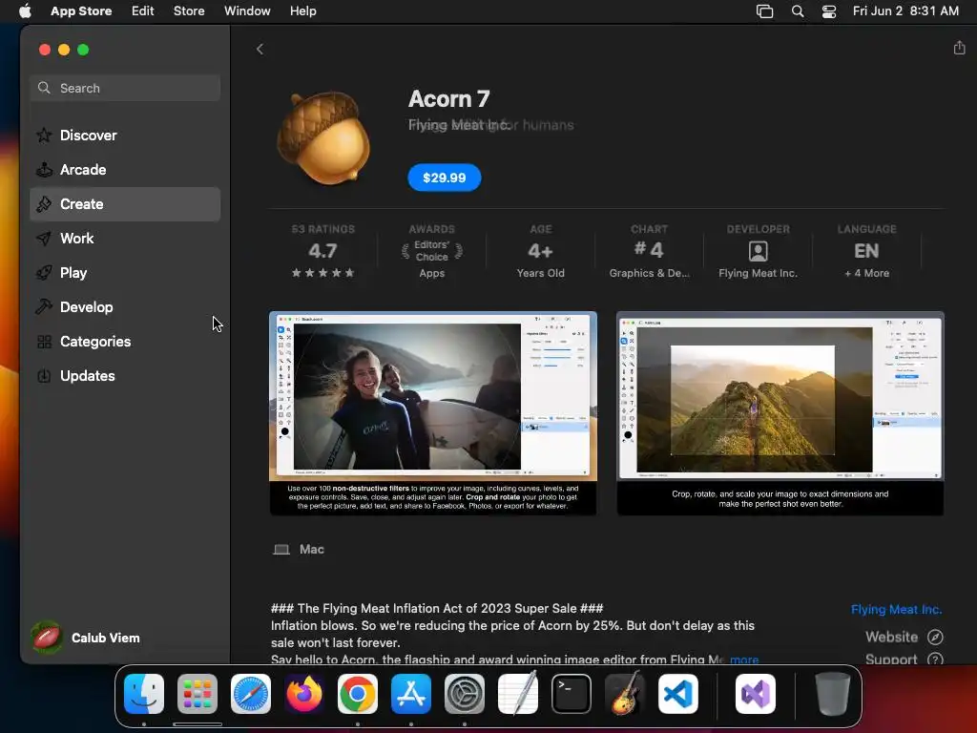This screenshot has width=977, height=733.
Task: Open the Flying Meat Inc. developer link
Action: (896, 610)
